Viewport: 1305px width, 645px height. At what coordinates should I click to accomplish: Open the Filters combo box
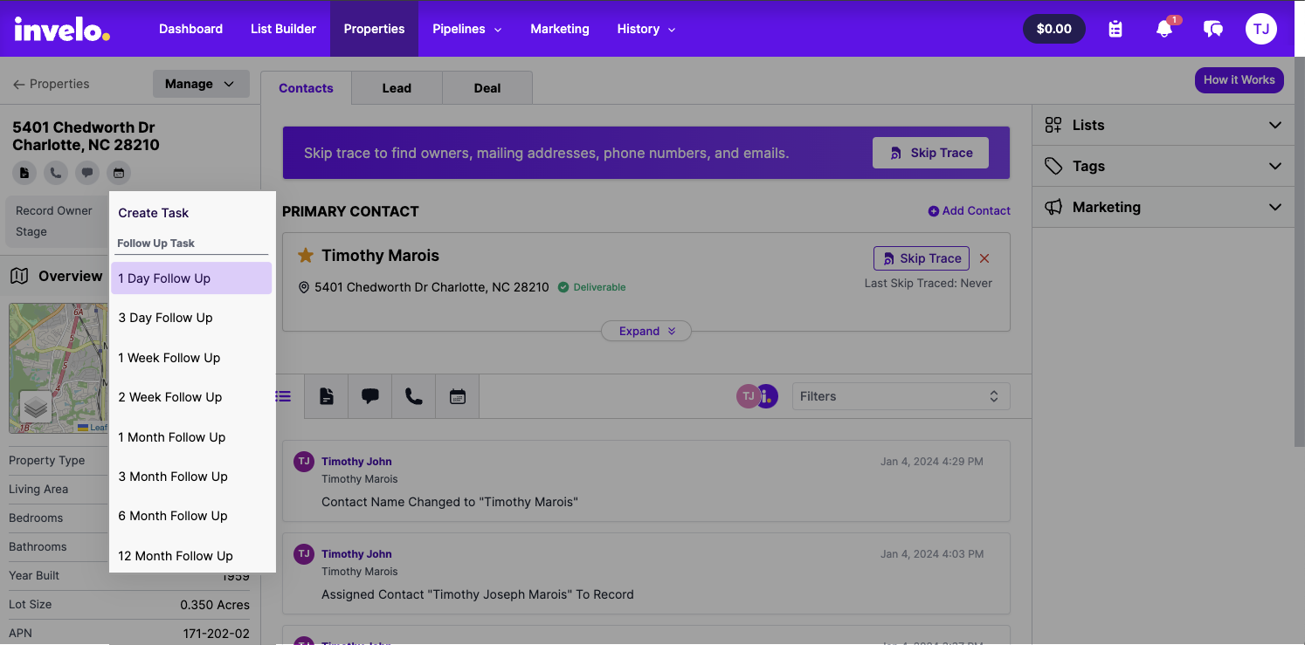(x=901, y=396)
